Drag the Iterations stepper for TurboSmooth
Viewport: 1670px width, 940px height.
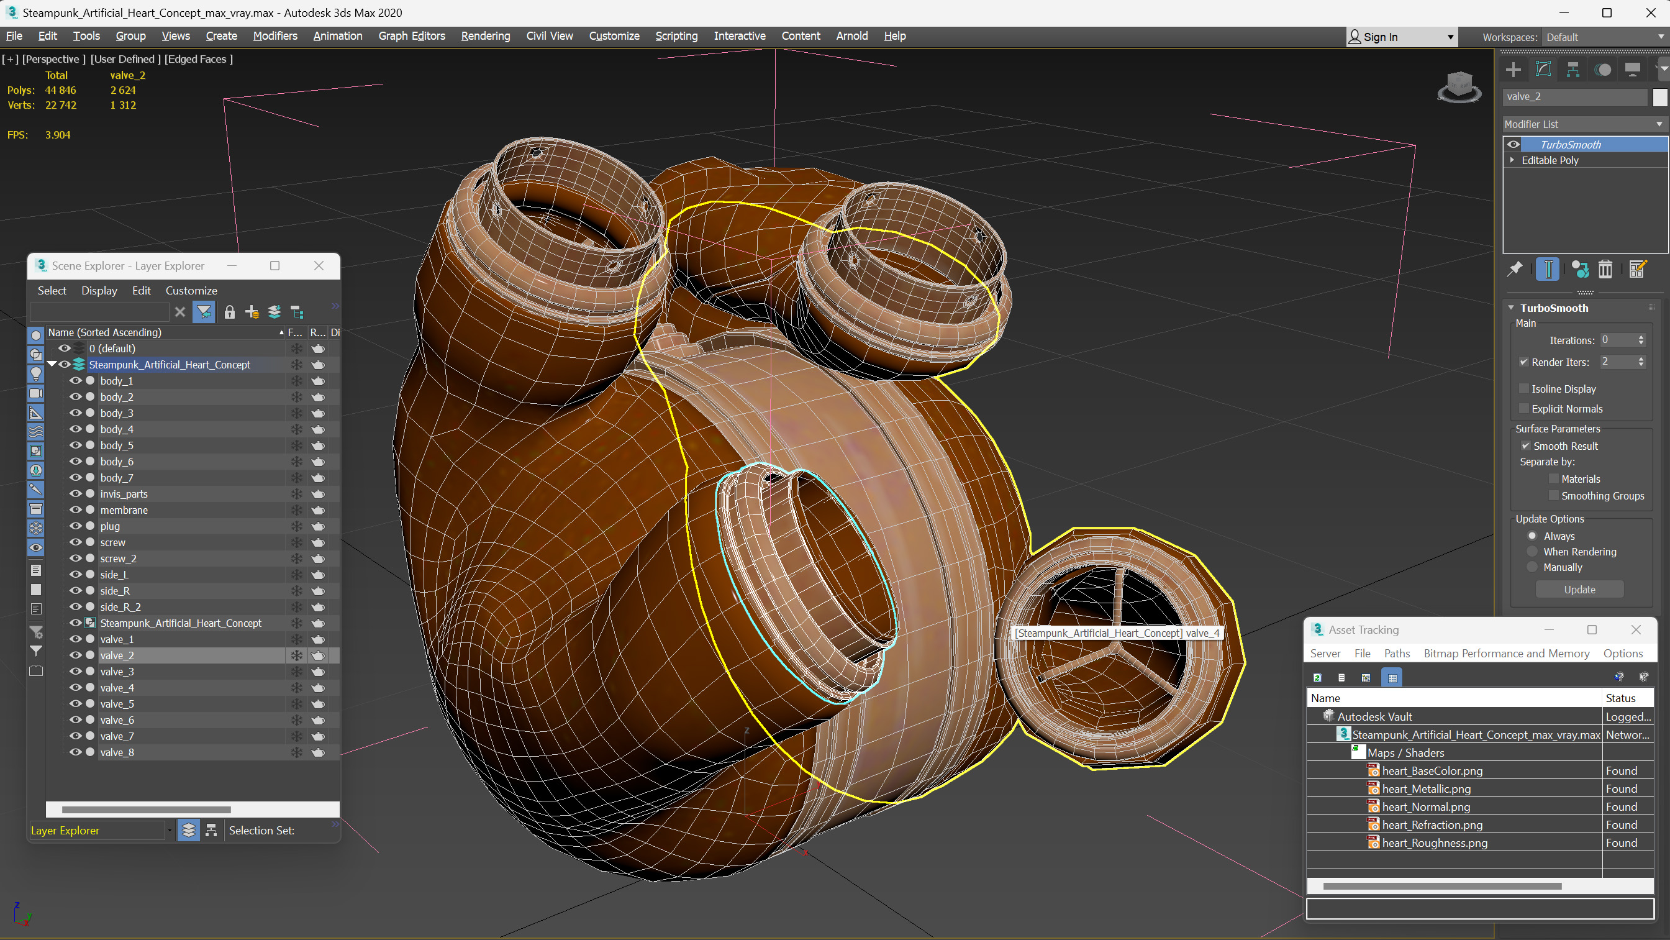coord(1643,340)
